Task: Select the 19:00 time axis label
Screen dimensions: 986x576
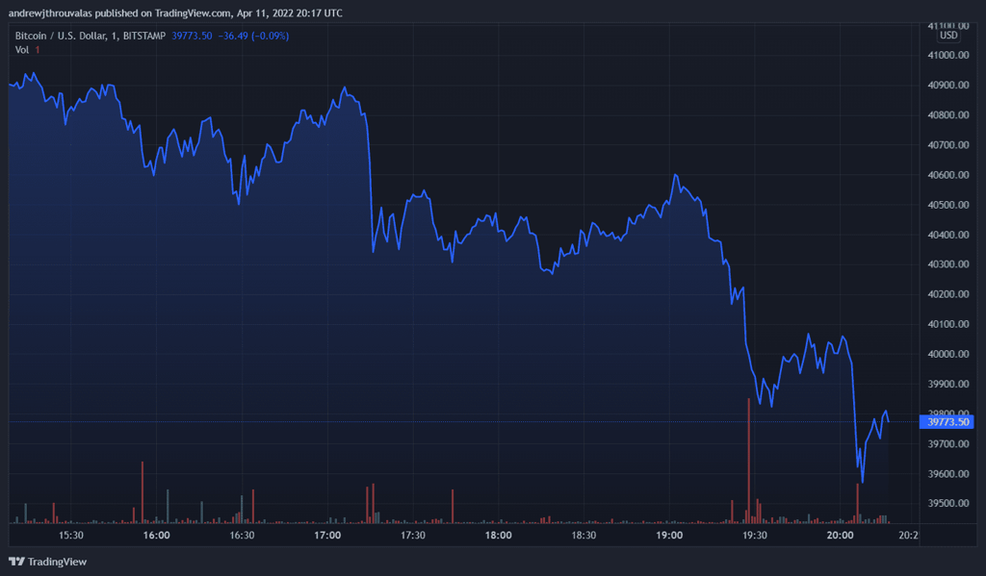Action: 669,536
